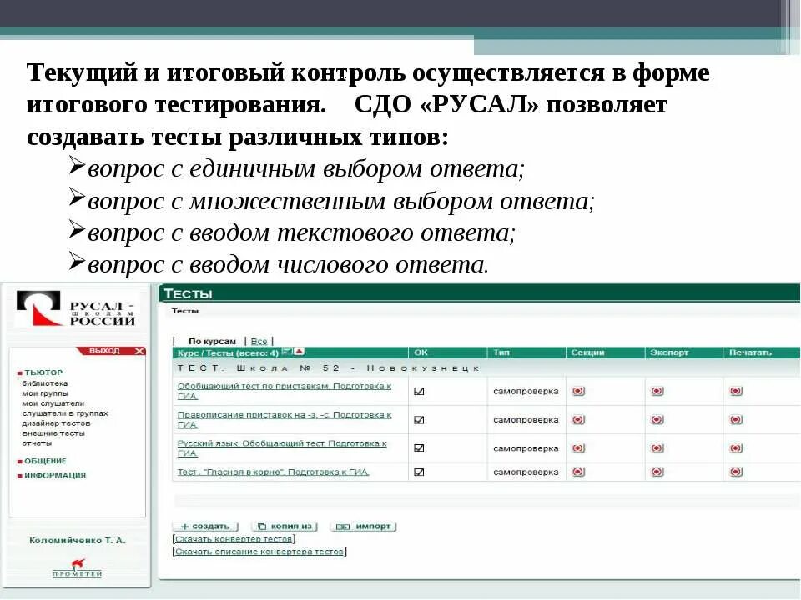Open мои слушатели in sidebar menu
This screenshot has height=600, width=801.
pyautogui.click(x=53, y=403)
